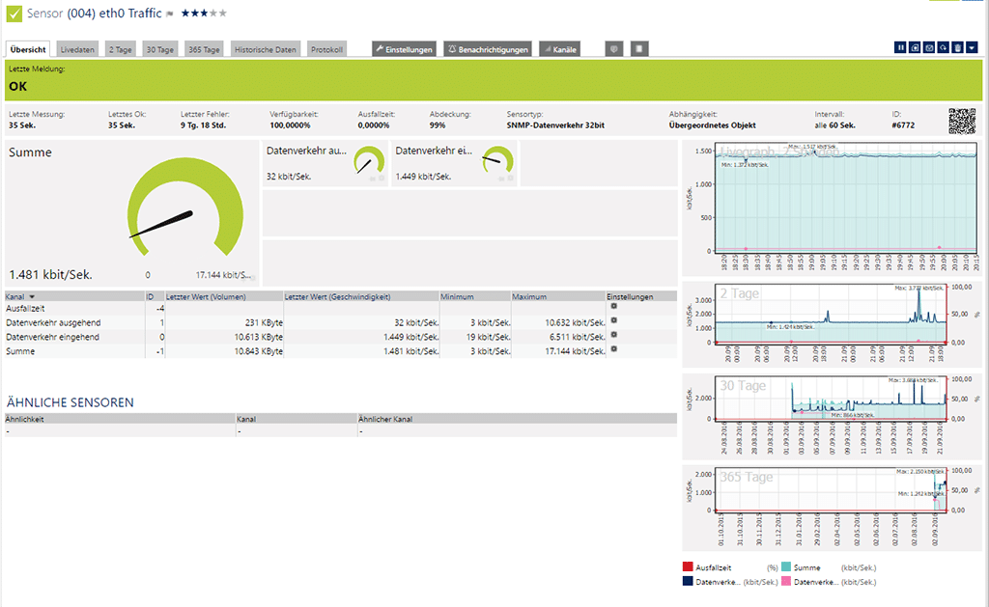This screenshot has height=607, width=989.
Task: Open gear settings for Datenverkehr ausgehend channel
Action: click(x=612, y=321)
